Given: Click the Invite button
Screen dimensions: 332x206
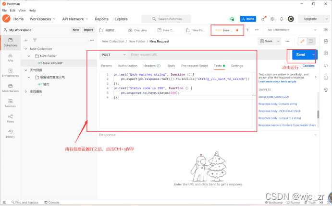Looking at the screenshot, I should point(248,19).
